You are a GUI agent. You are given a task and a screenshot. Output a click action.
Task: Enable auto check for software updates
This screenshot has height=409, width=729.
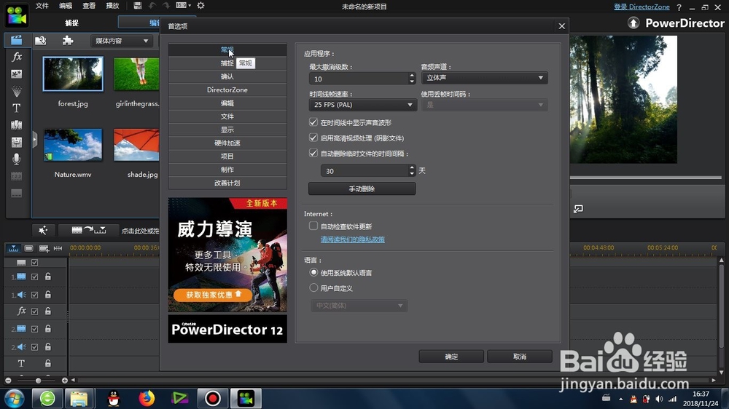click(x=313, y=226)
